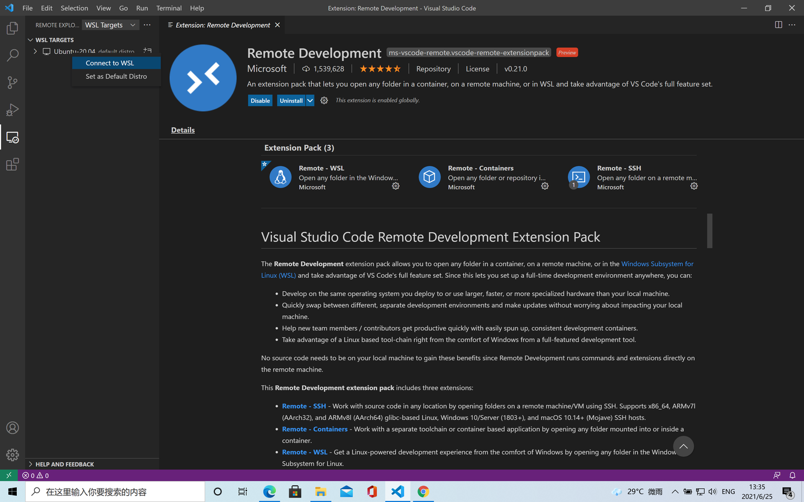
Task: Select Connect to WSL in the context menu
Action: coord(109,63)
